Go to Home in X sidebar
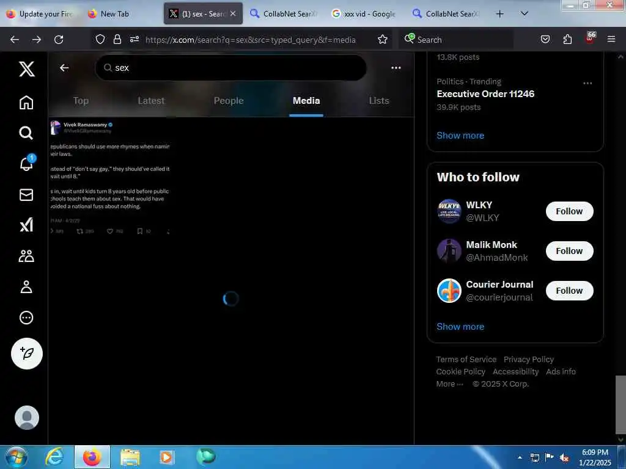626x469 pixels. tap(26, 103)
